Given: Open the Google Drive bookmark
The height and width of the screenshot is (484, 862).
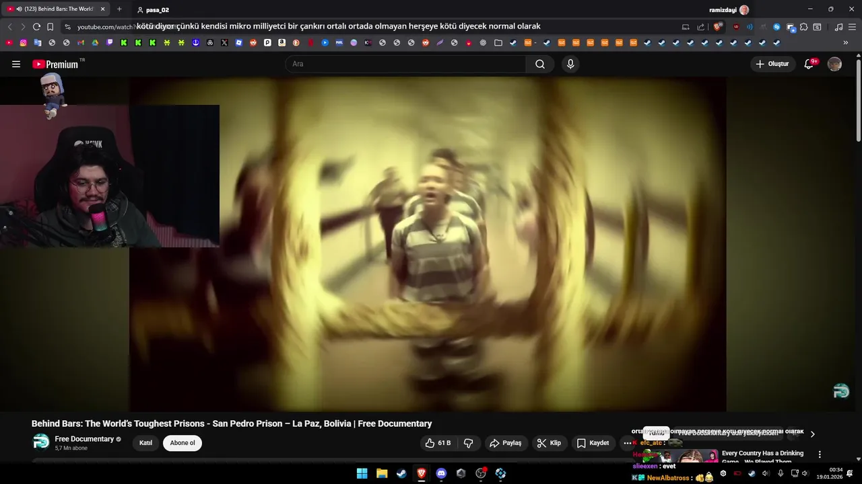Looking at the screenshot, I should [x=95, y=42].
